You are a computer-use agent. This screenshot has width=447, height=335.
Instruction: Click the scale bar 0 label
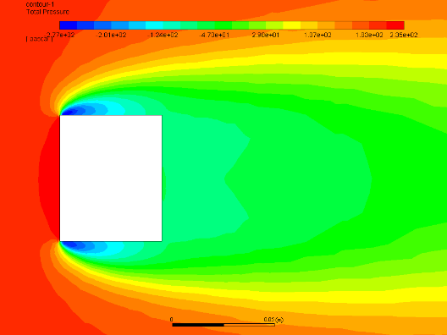171,320
